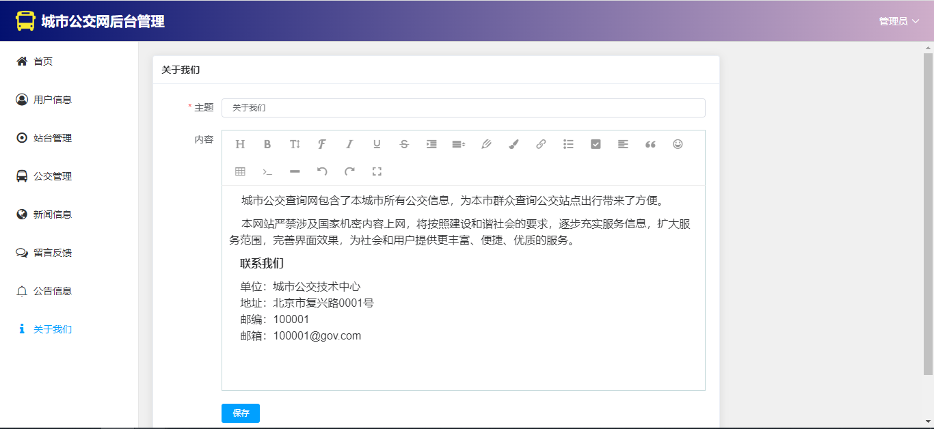Click the 城市公交网后台管理 title
934x429 pixels.
coord(103,21)
